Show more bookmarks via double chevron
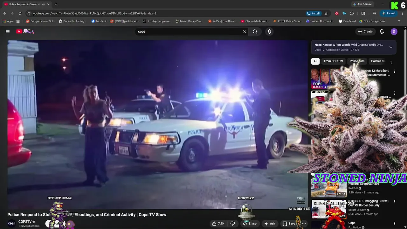The image size is (407, 229). pos(399,21)
